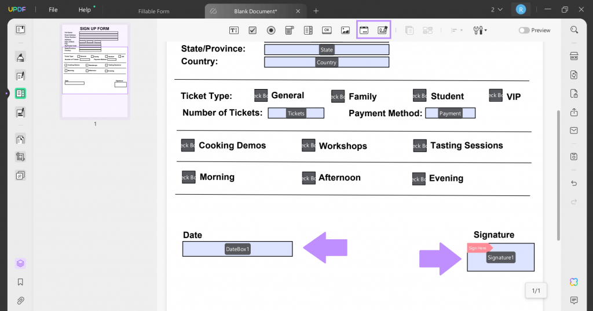Screen dimensions: 593x311
Task: Select the Digital Signature field tool
Action: tap(383, 30)
